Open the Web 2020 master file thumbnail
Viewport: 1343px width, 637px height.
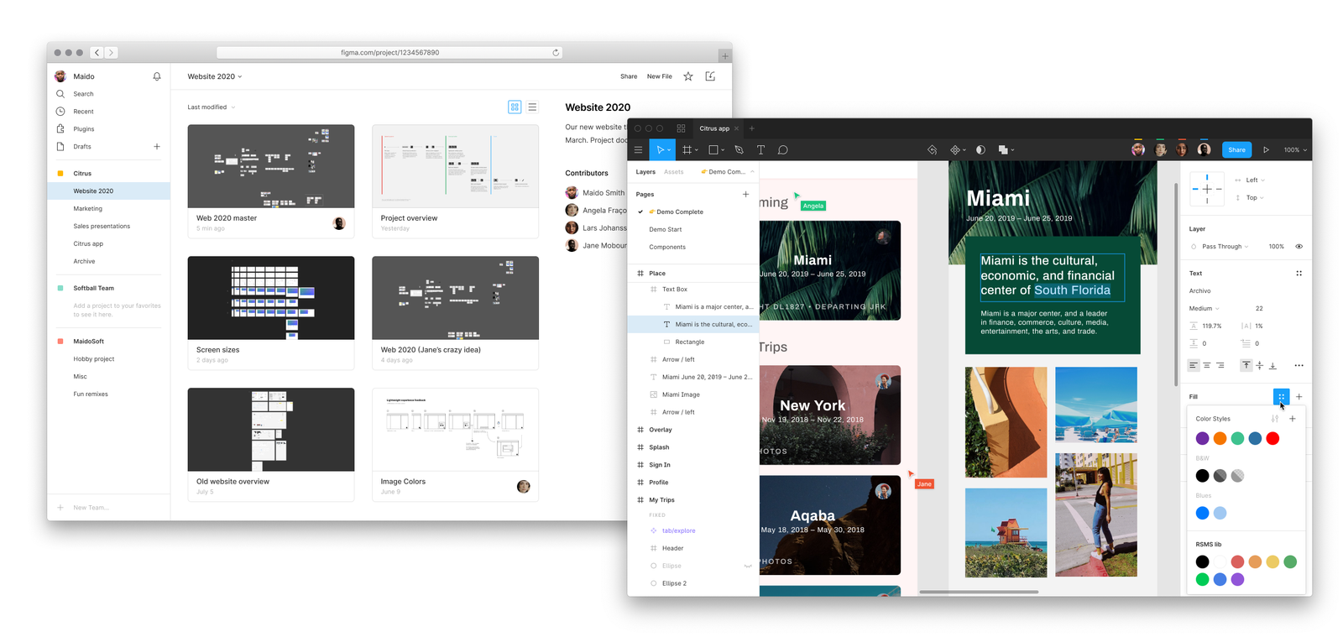click(270, 166)
